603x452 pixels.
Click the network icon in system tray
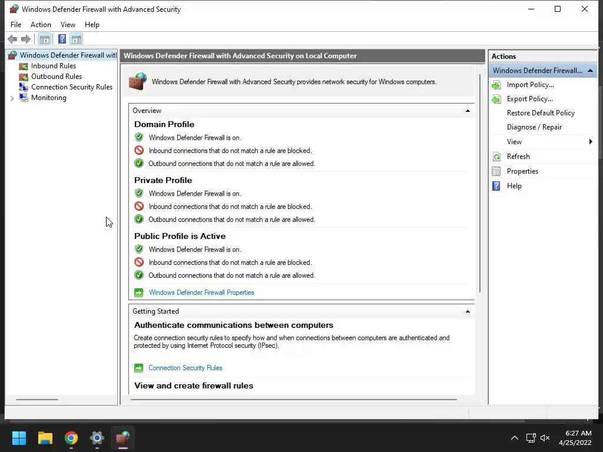click(531, 438)
